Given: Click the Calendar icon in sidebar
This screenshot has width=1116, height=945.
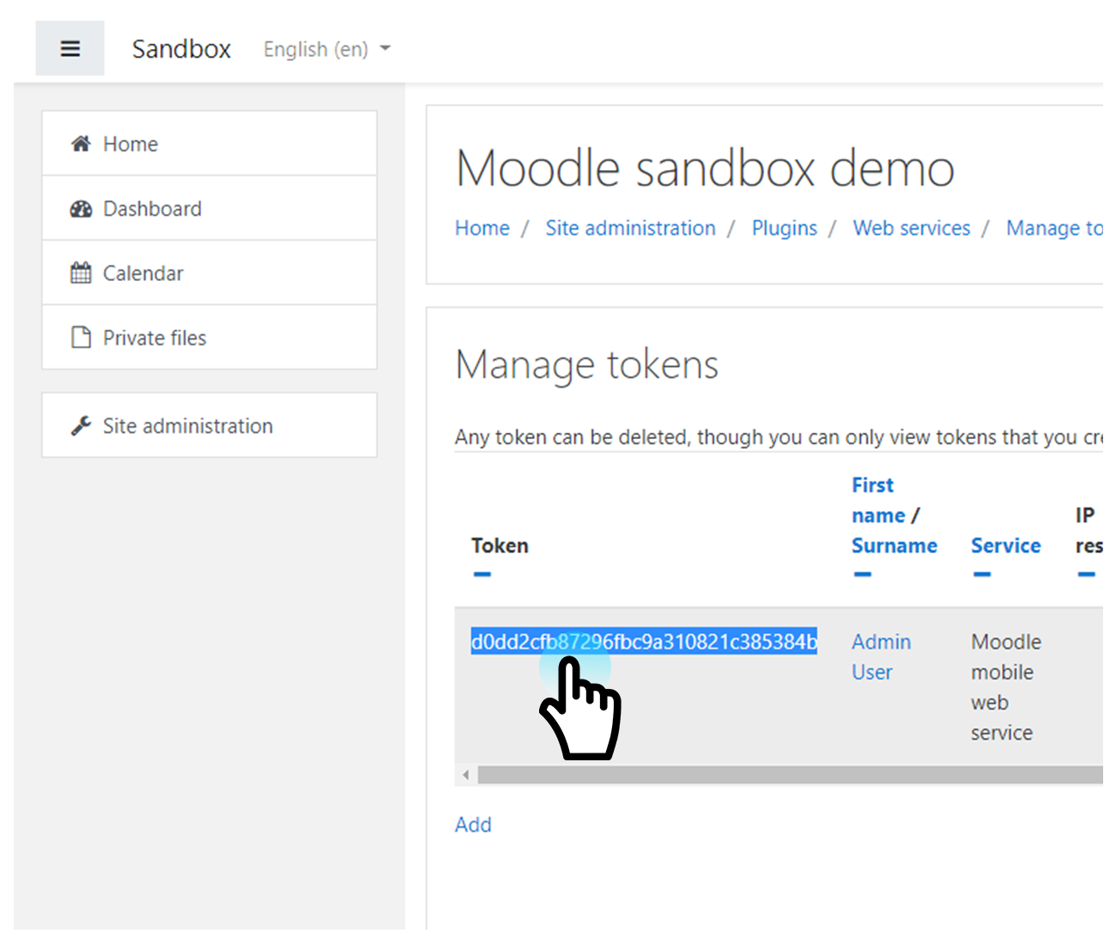Looking at the screenshot, I should [x=81, y=273].
